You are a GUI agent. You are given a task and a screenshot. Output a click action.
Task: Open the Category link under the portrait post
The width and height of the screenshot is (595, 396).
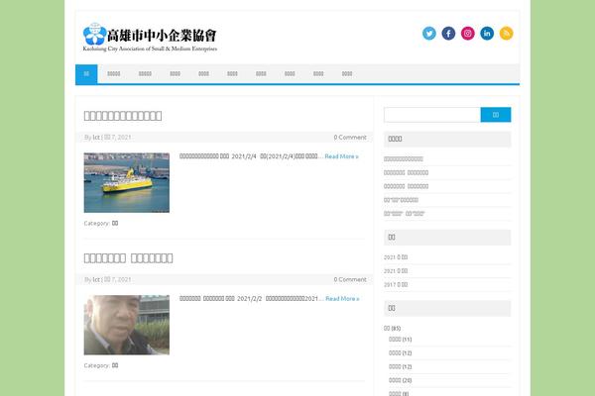coord(115,365)
